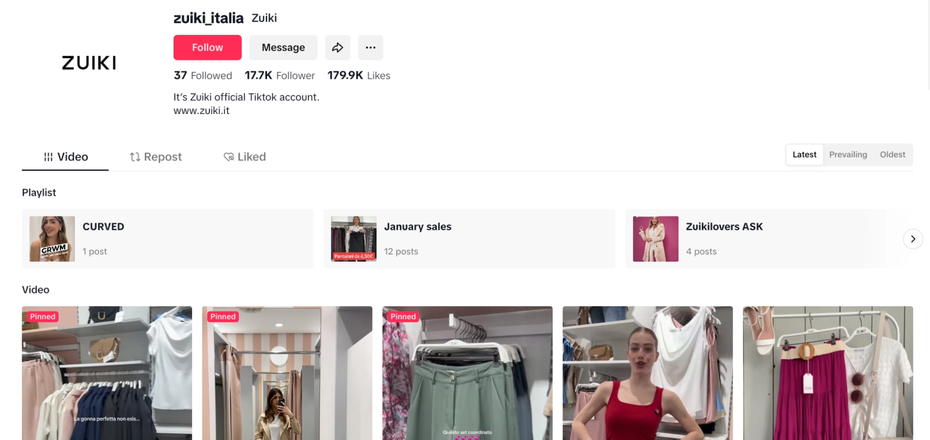The height and width of the screenshot is (440, 930).
Task: Click the Playlist section heading
Action: click(39, 192)
